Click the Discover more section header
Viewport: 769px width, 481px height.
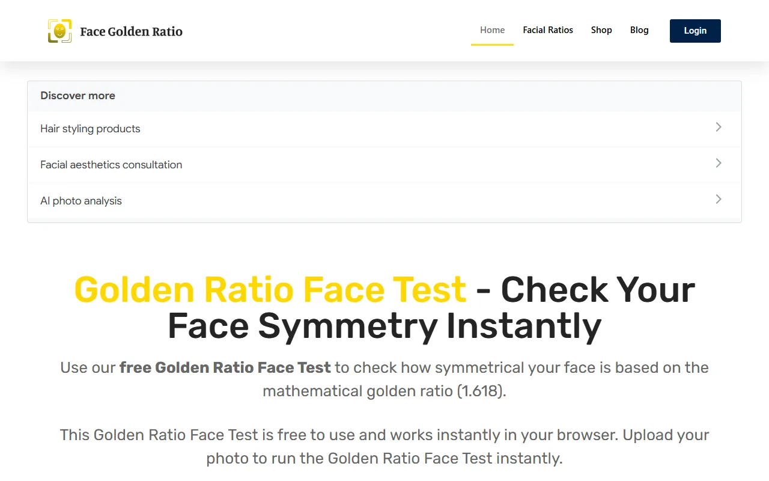point(78,96)
